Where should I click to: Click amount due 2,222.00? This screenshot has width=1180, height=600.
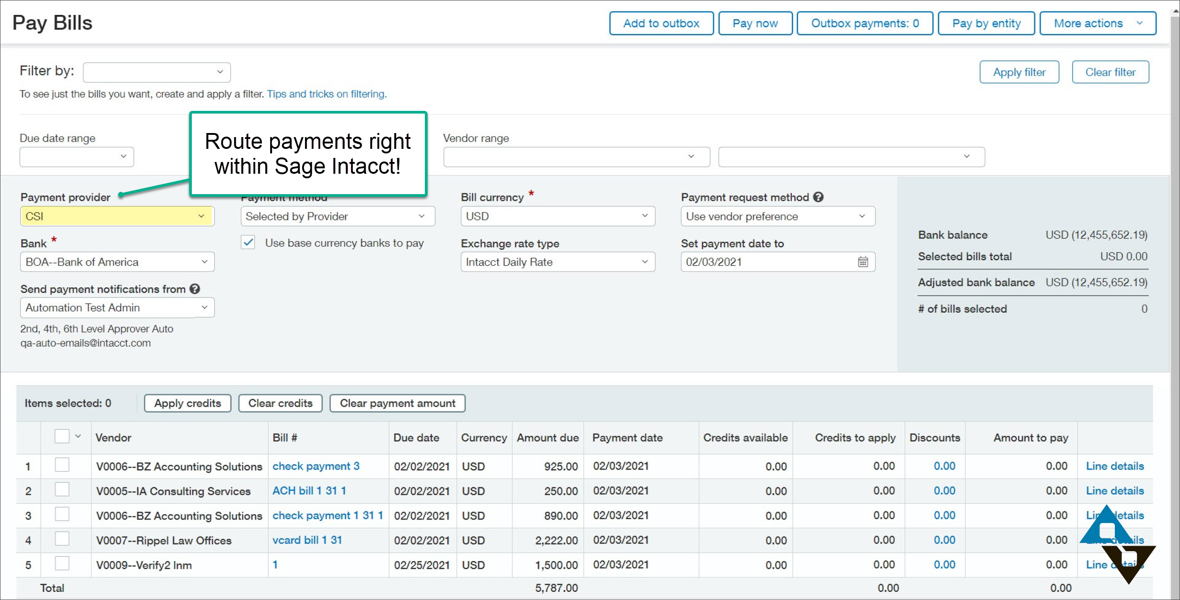tap(556, 540)
